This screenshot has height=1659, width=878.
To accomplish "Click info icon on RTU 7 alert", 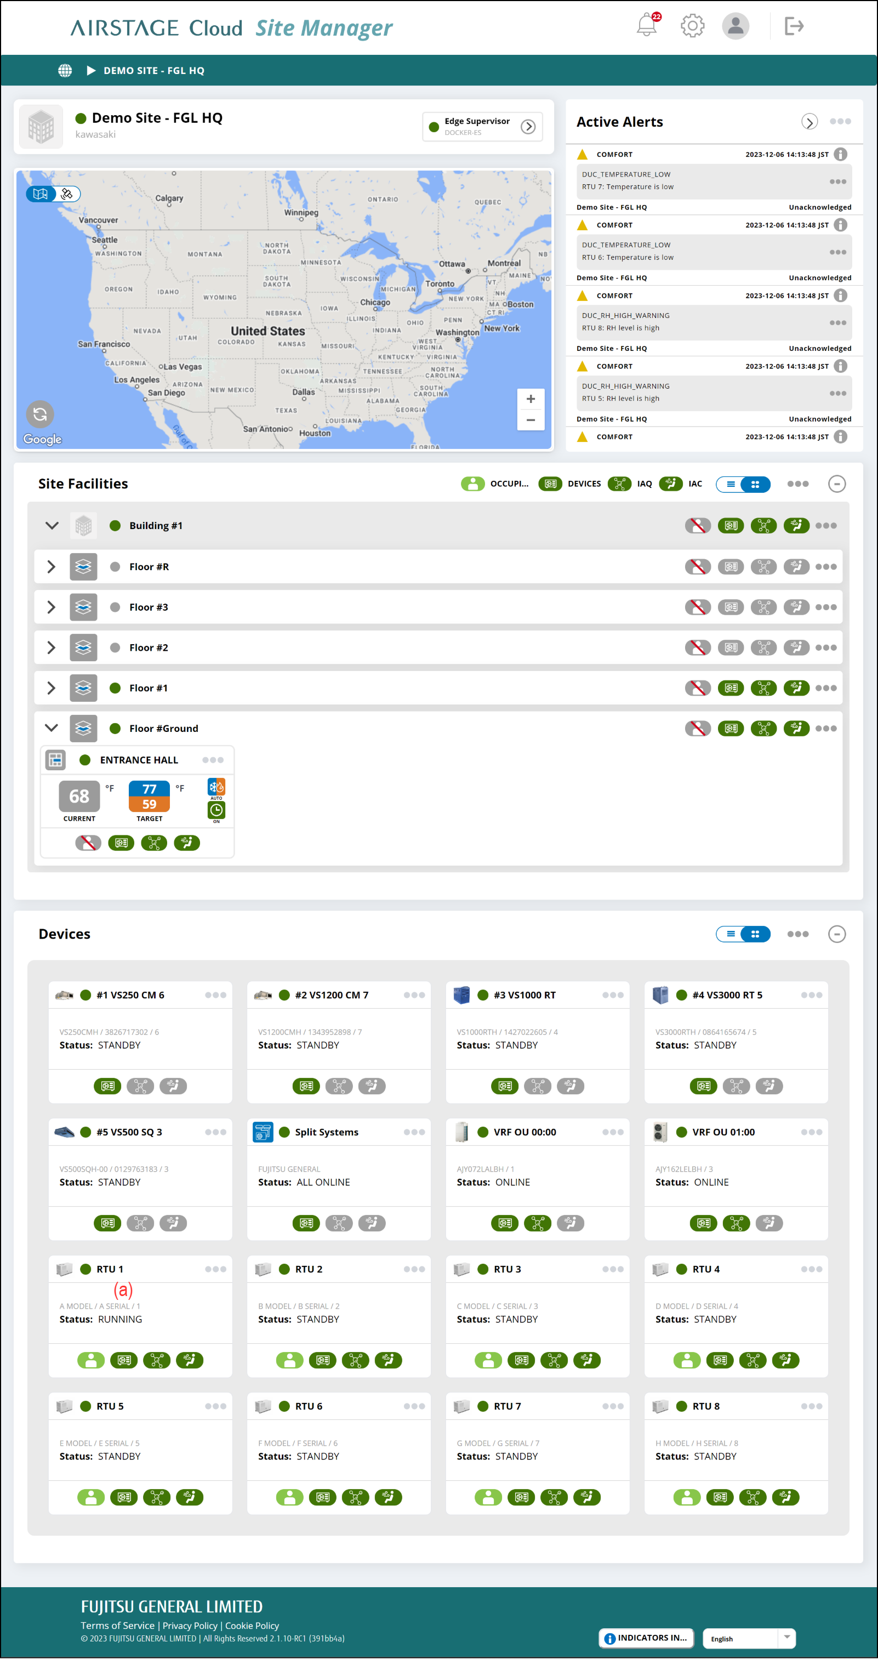I will [840, 155].
